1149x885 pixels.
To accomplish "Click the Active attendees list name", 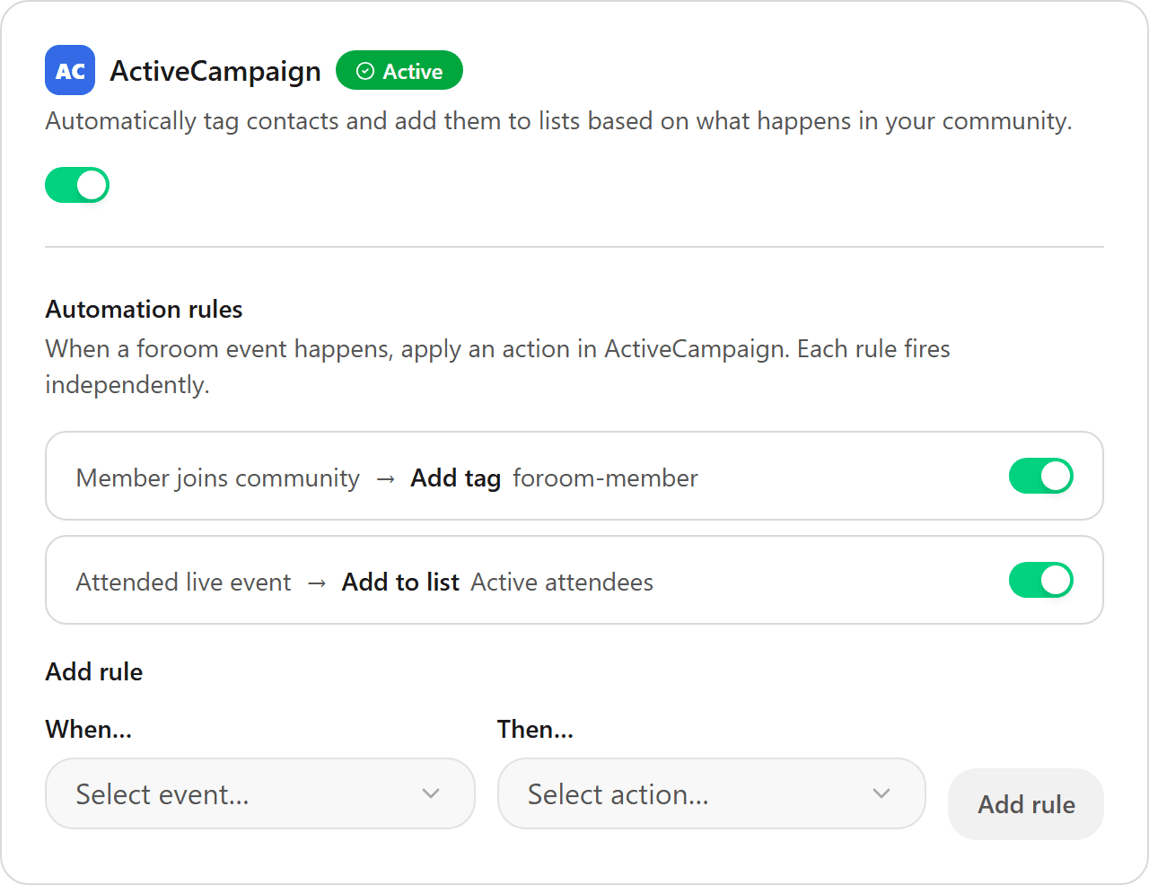I will pos(562,582).
